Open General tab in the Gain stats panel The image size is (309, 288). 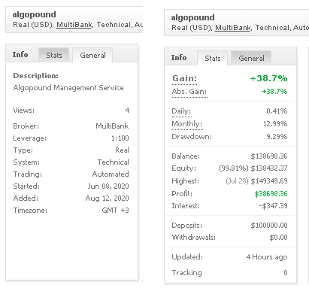coord(251,58)
